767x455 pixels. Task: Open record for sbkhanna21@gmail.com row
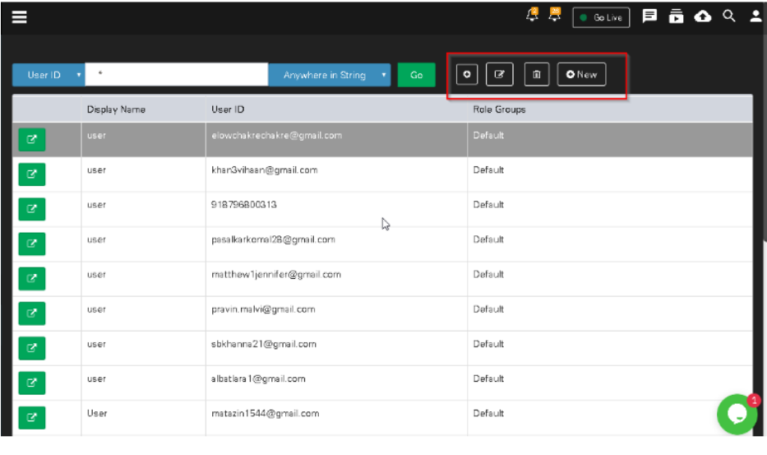(x=32, y=348)
